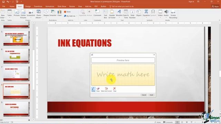221x124 pixels.
Task: Insert a Text Box
Action: [105, 14]
